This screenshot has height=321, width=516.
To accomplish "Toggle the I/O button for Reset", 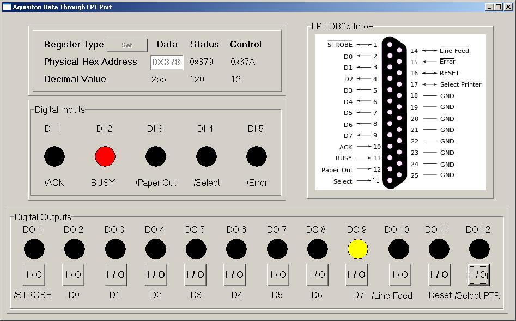I will 439,275.
